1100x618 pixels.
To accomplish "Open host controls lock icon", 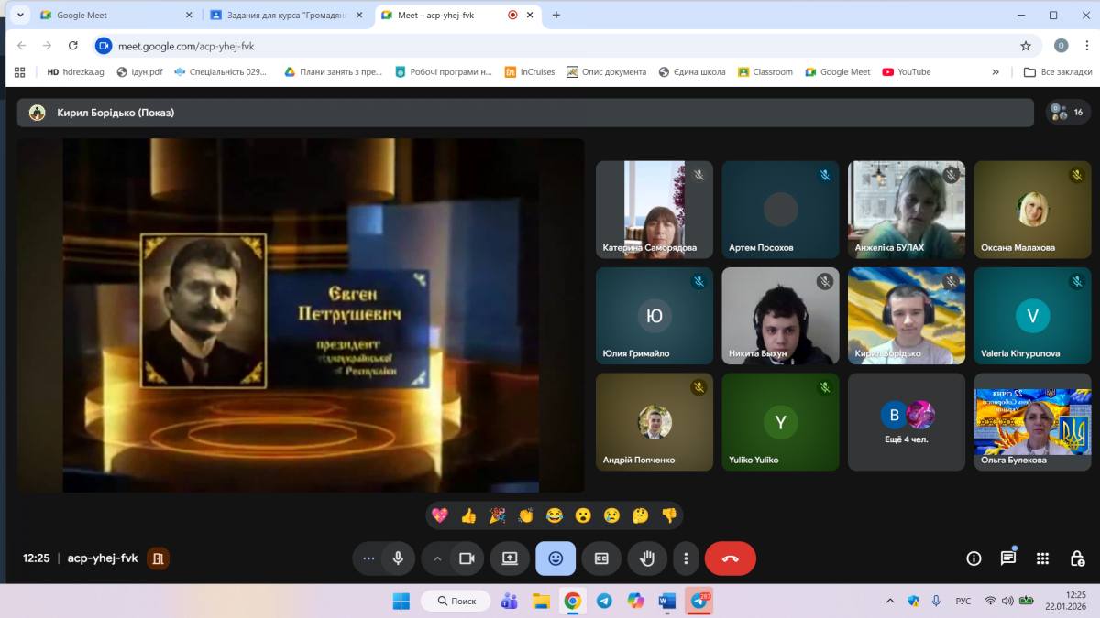I will [x=1077, y=558].
